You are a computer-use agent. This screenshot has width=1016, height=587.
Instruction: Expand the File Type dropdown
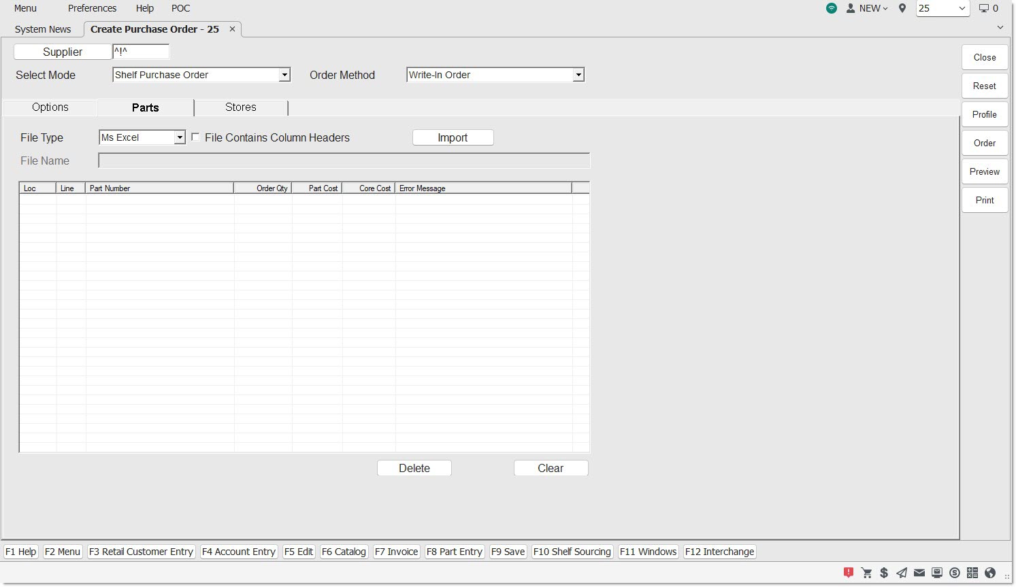[x=180, y=138]
